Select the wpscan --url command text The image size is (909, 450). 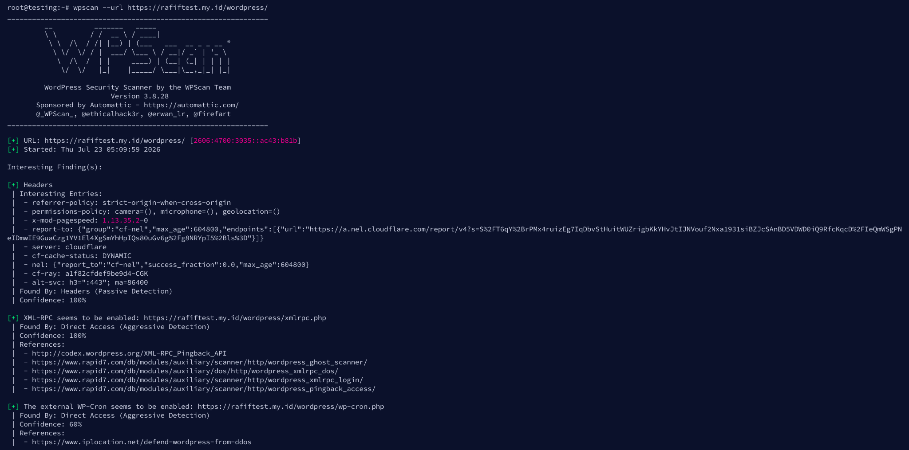coord(171,8)
